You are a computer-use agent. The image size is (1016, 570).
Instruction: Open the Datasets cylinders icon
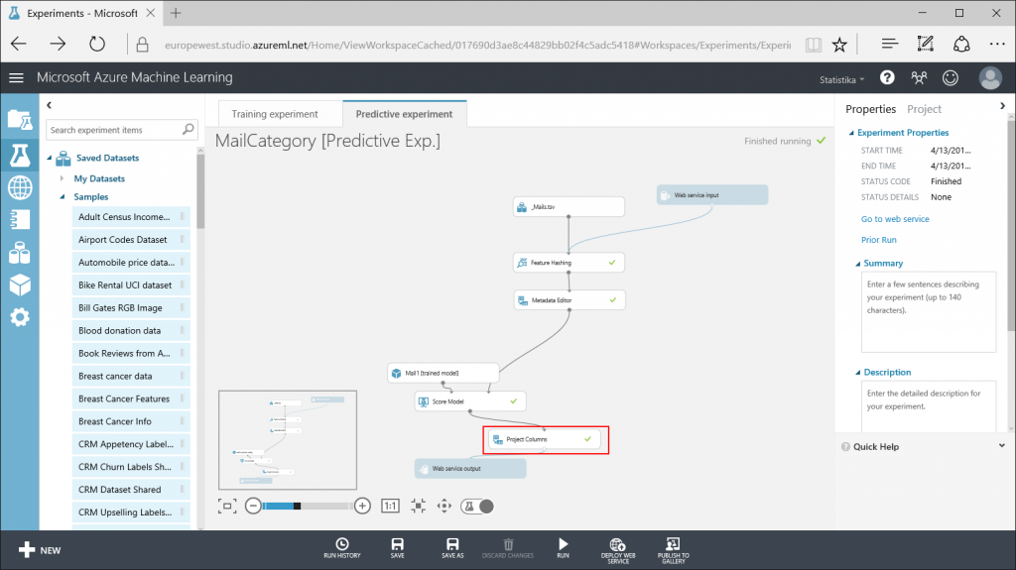(x=20, y=253)
